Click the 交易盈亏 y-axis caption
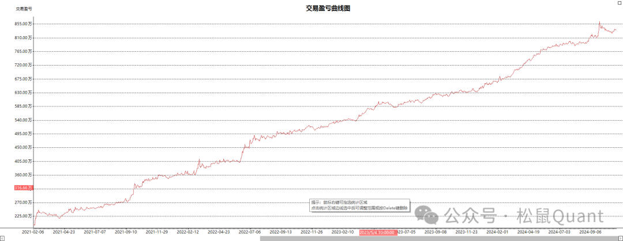This screenshot has width=623, height=241. click(24, 10)
